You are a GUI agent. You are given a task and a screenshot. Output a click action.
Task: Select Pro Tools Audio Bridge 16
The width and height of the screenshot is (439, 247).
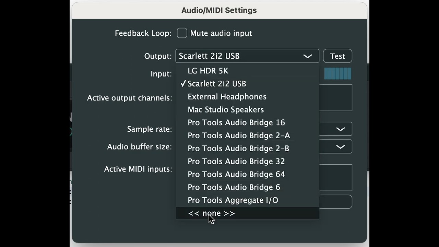[236, 123]
